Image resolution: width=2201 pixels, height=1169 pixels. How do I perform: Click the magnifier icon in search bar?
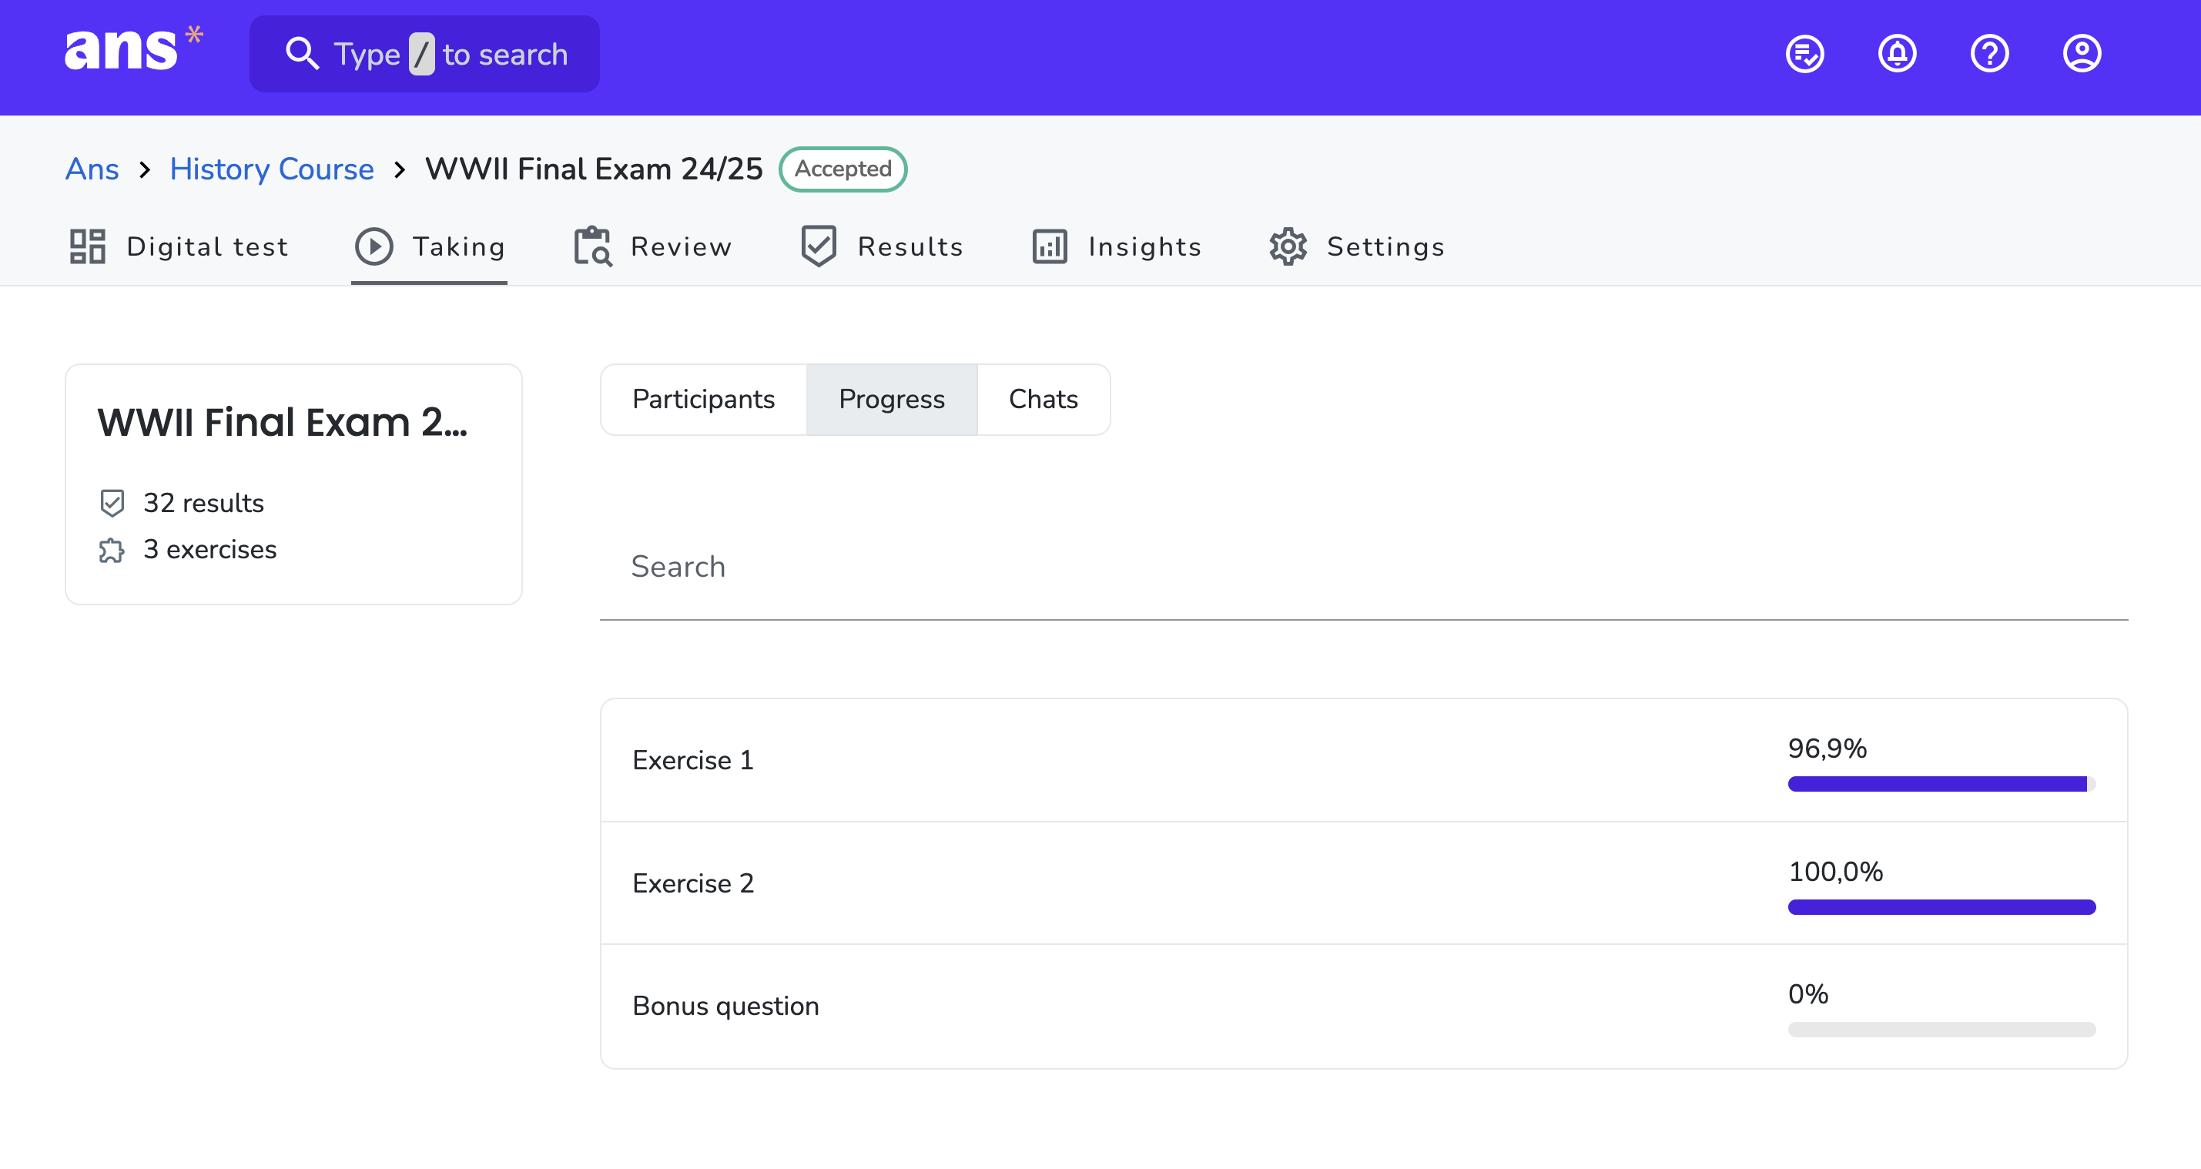302,54
